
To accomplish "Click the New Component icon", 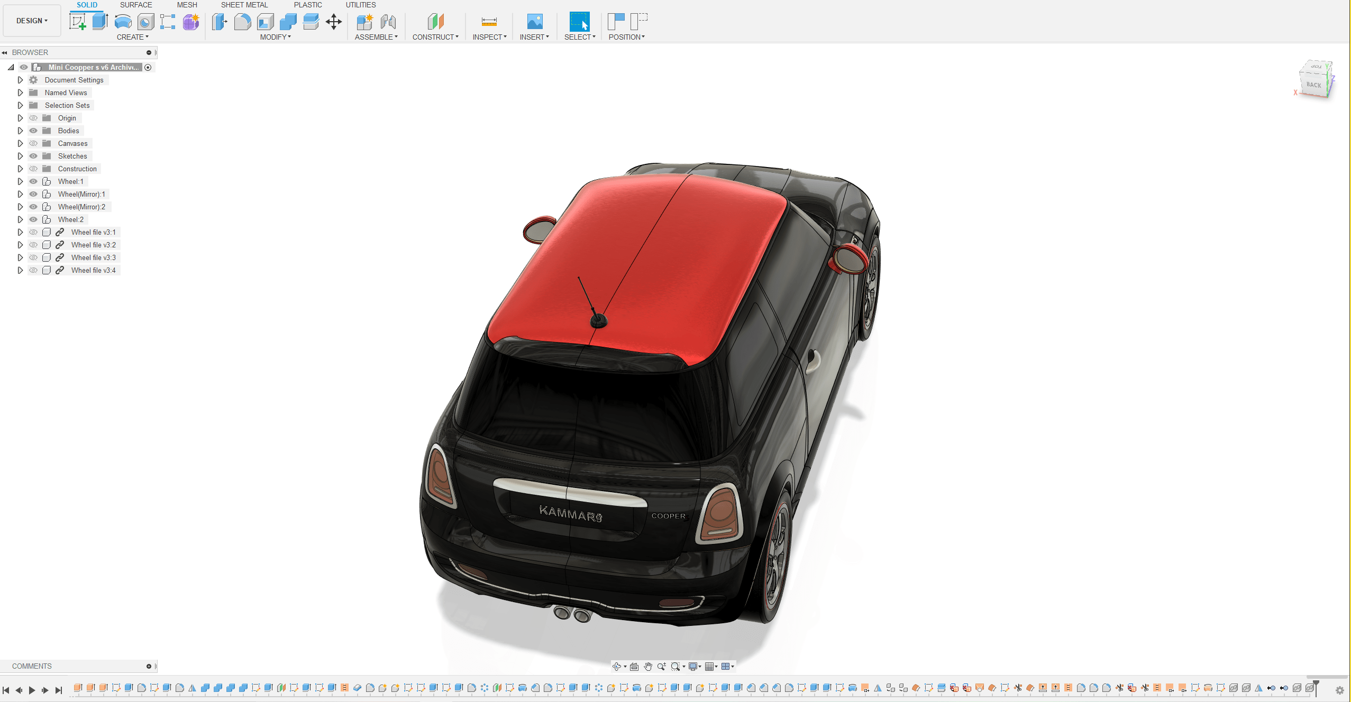I will 364,22.
